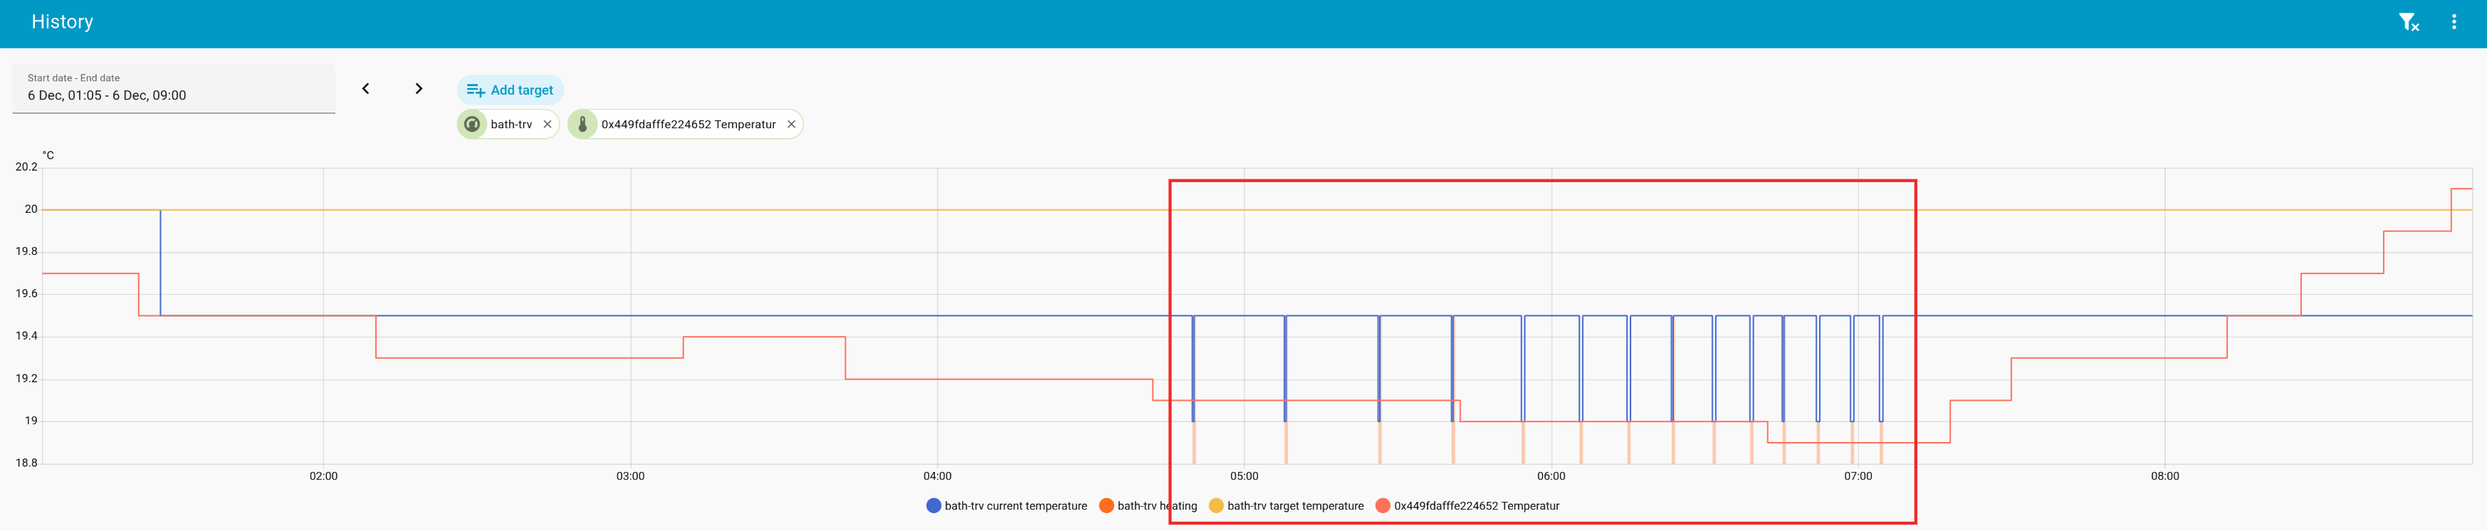Toggle bath-trv target temperature legend series

[1294, 506]
